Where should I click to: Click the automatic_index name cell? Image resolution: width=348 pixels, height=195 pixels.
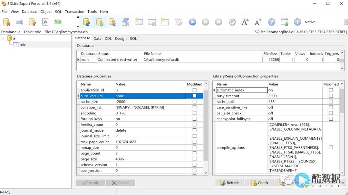(242, 90)
